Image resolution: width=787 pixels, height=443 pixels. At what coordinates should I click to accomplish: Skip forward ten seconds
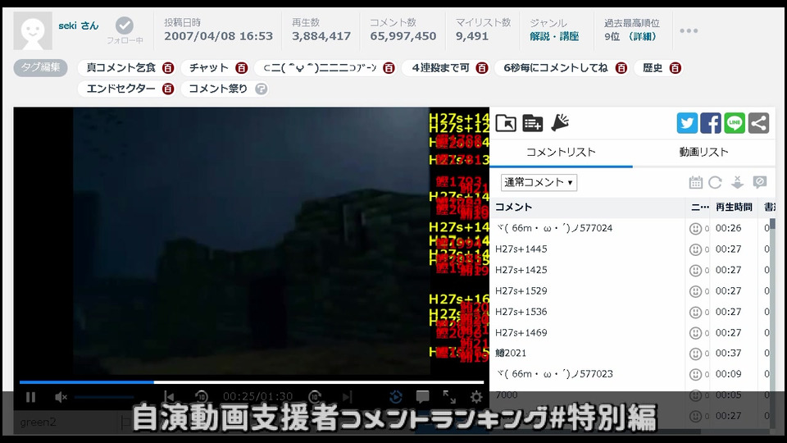[315, 397]
